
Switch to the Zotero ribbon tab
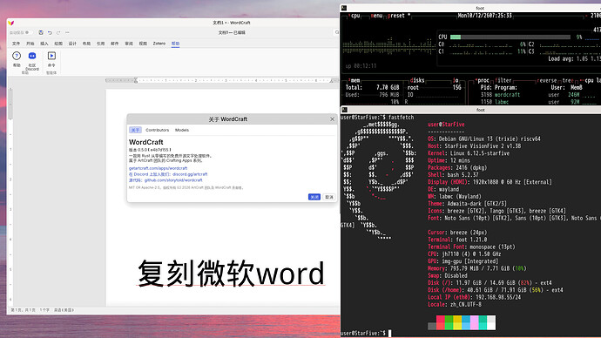click(159, 44)
